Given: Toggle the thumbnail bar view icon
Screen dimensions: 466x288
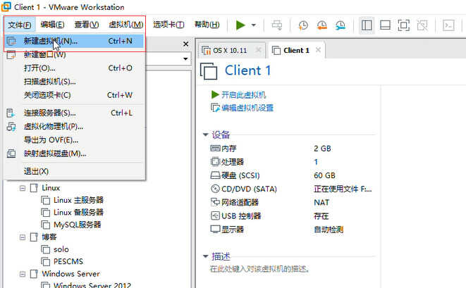Looking at the screenshot, I should pyautogui.click(x=385, y=25).
